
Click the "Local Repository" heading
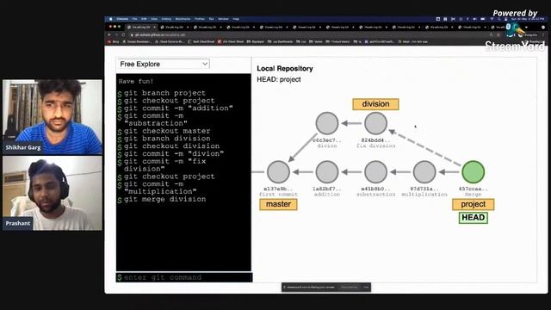pyautogui.click(x=285, y=69)
